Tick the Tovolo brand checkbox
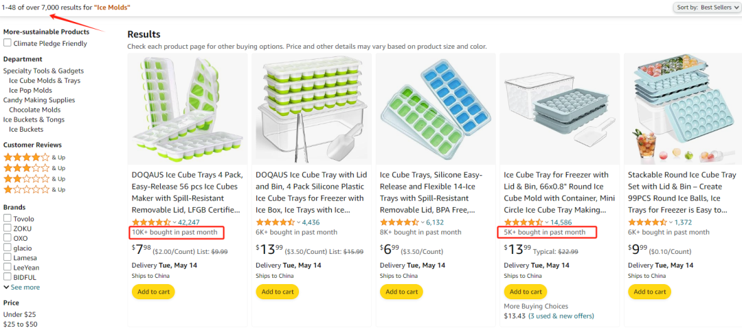Screen dimensions: 742x328 8,218
